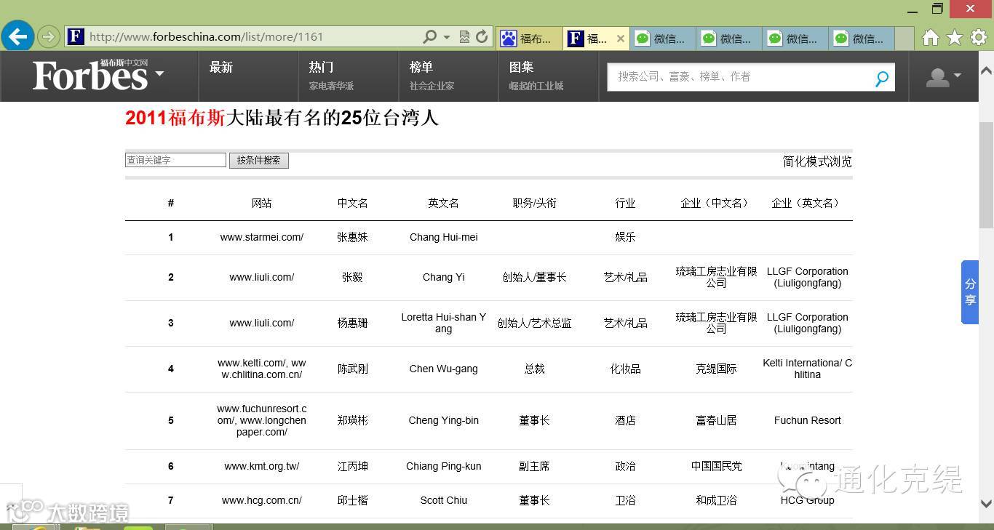This screenshot has width=994, height=530.
Task: Click the address bar search magnifier icon
Action: tap(430, 36)
